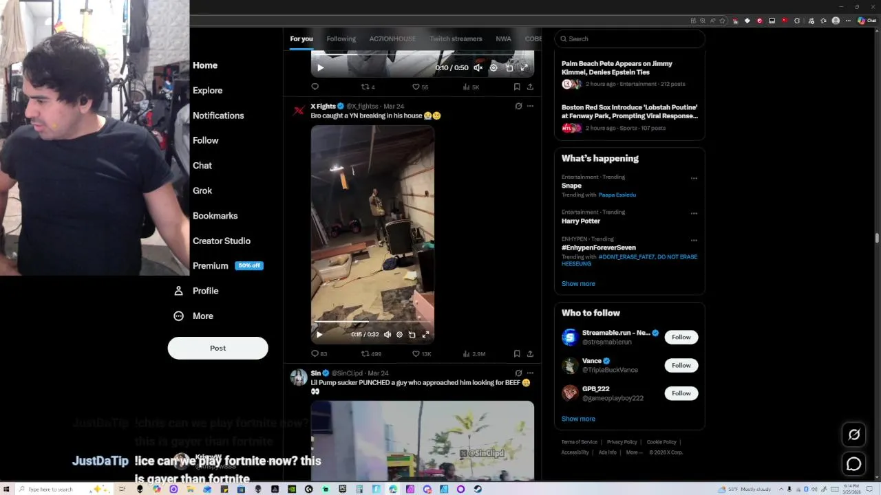The width and height of the screenshot is (881, 495).
Task: Play the X Fights break-in video
Action: (319, 335)
